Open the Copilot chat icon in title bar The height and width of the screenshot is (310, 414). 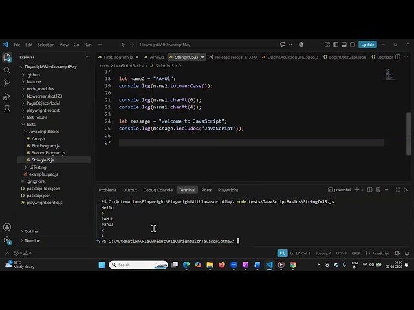[x=283, y=45]
